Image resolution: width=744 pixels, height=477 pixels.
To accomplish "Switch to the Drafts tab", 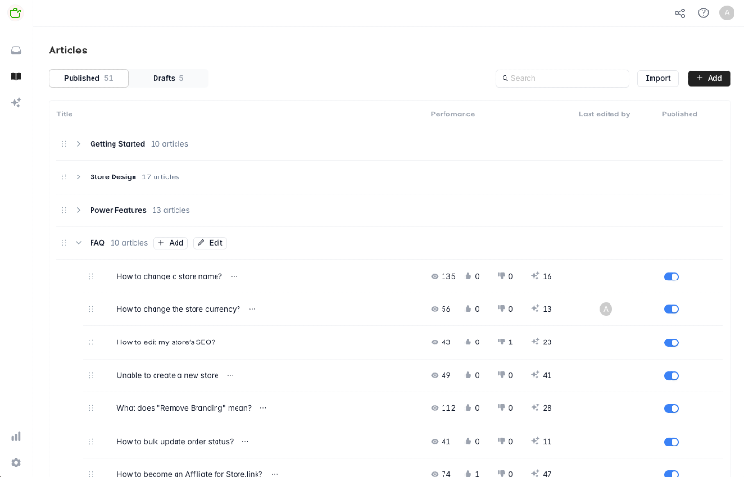I will pos(168,78).
